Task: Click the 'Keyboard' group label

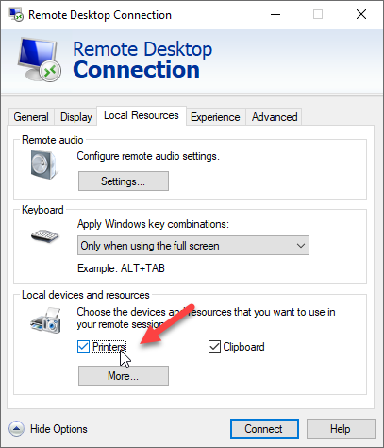Action: 42,210
